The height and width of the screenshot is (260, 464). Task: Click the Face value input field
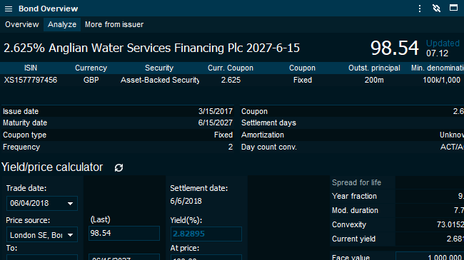pos(430,256)
